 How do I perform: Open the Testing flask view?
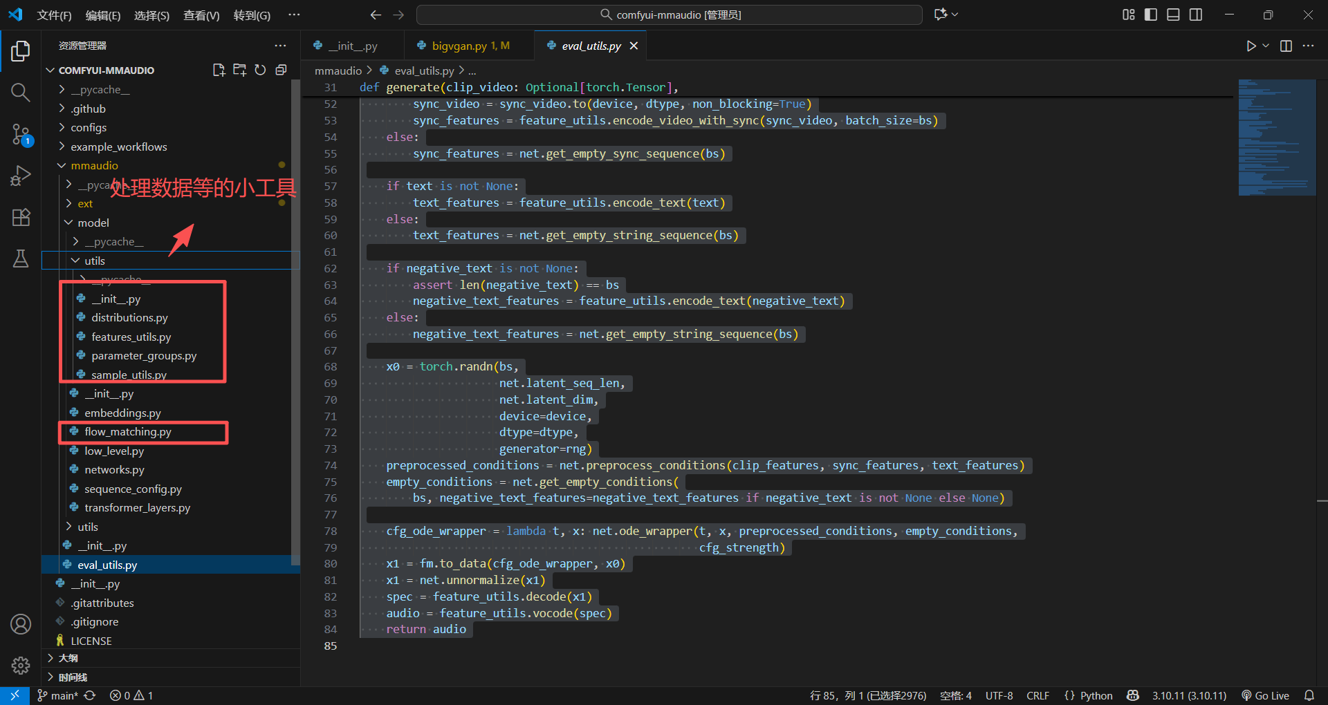click(x=21, y=258)
